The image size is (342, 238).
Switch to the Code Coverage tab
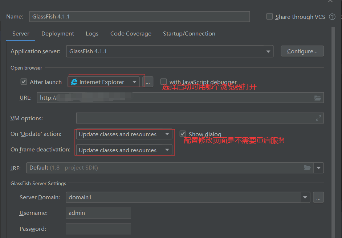click(x=131, y=34)
